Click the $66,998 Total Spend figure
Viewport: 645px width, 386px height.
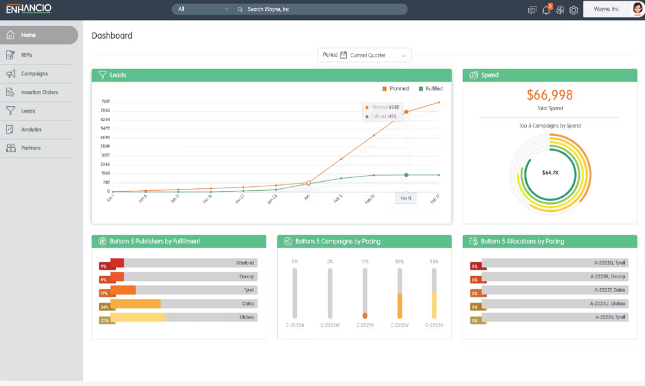[549, 95]
